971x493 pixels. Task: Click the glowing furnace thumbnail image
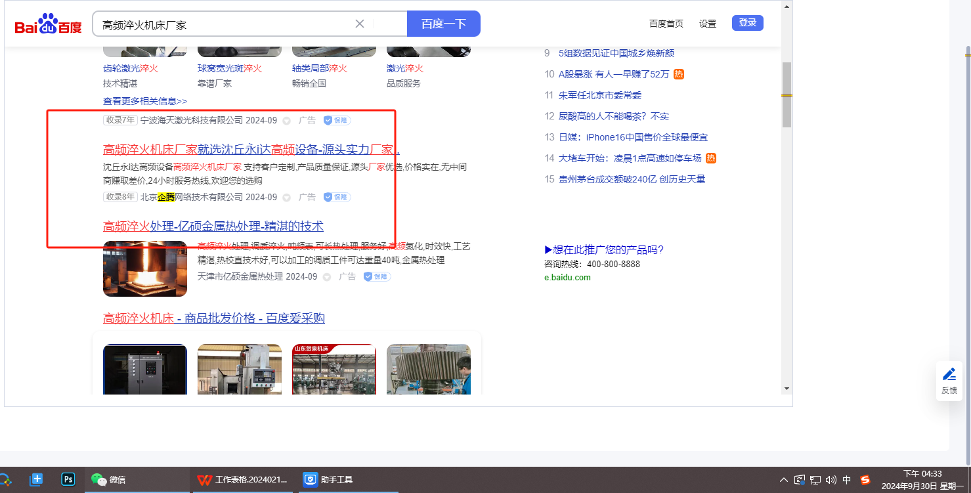pos(145,269)
